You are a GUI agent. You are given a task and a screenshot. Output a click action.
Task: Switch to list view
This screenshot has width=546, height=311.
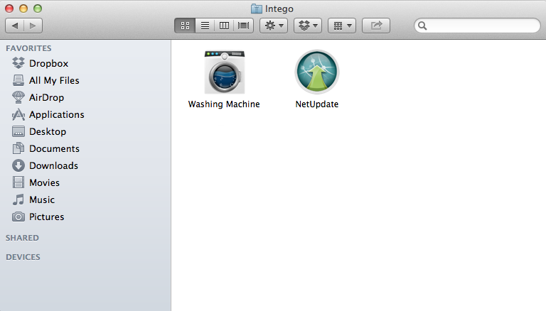205,26
